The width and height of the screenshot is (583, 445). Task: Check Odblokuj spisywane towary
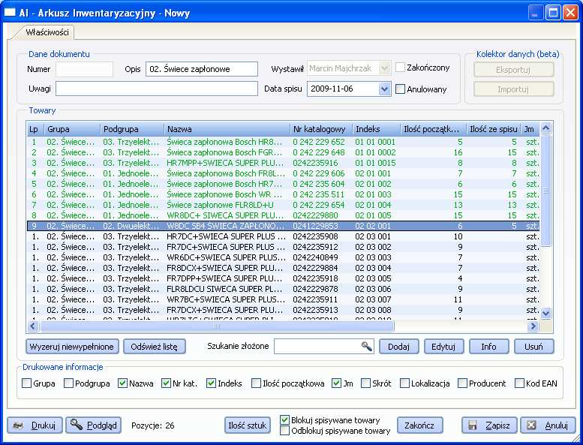284,431
